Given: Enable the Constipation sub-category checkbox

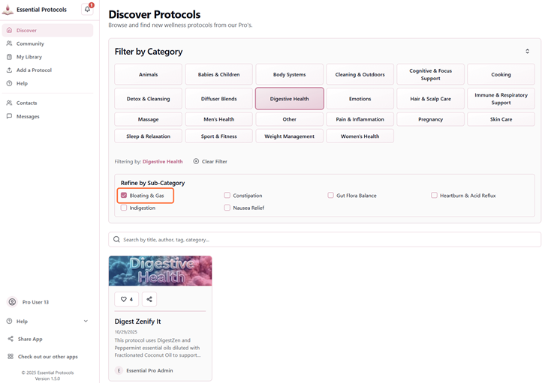Looking at the screenshot, I should [x=227, y=196].
